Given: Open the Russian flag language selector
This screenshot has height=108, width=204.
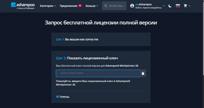Looking at the screenshot, I should [x=178, y=6].
